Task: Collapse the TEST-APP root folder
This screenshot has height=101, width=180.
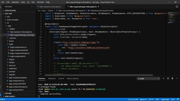Action: 8,14
